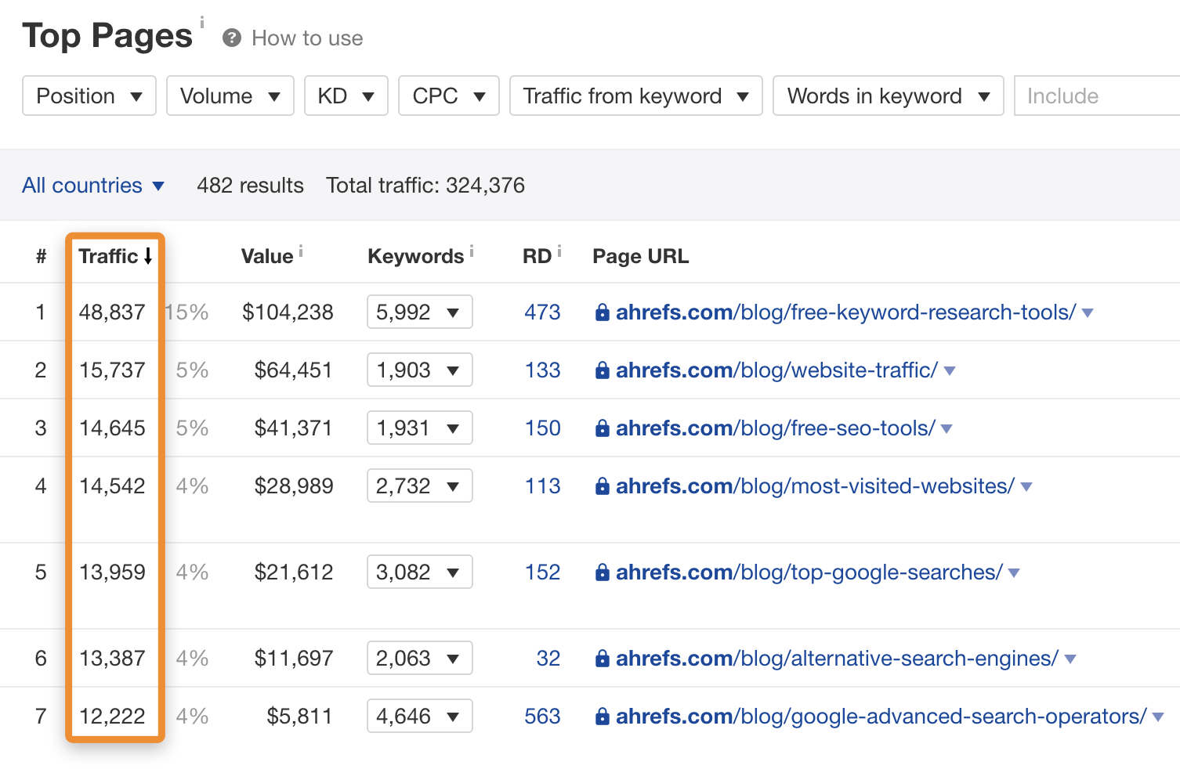Click the lock icon beside google-advanced-search-operators URL

(602, 716)
